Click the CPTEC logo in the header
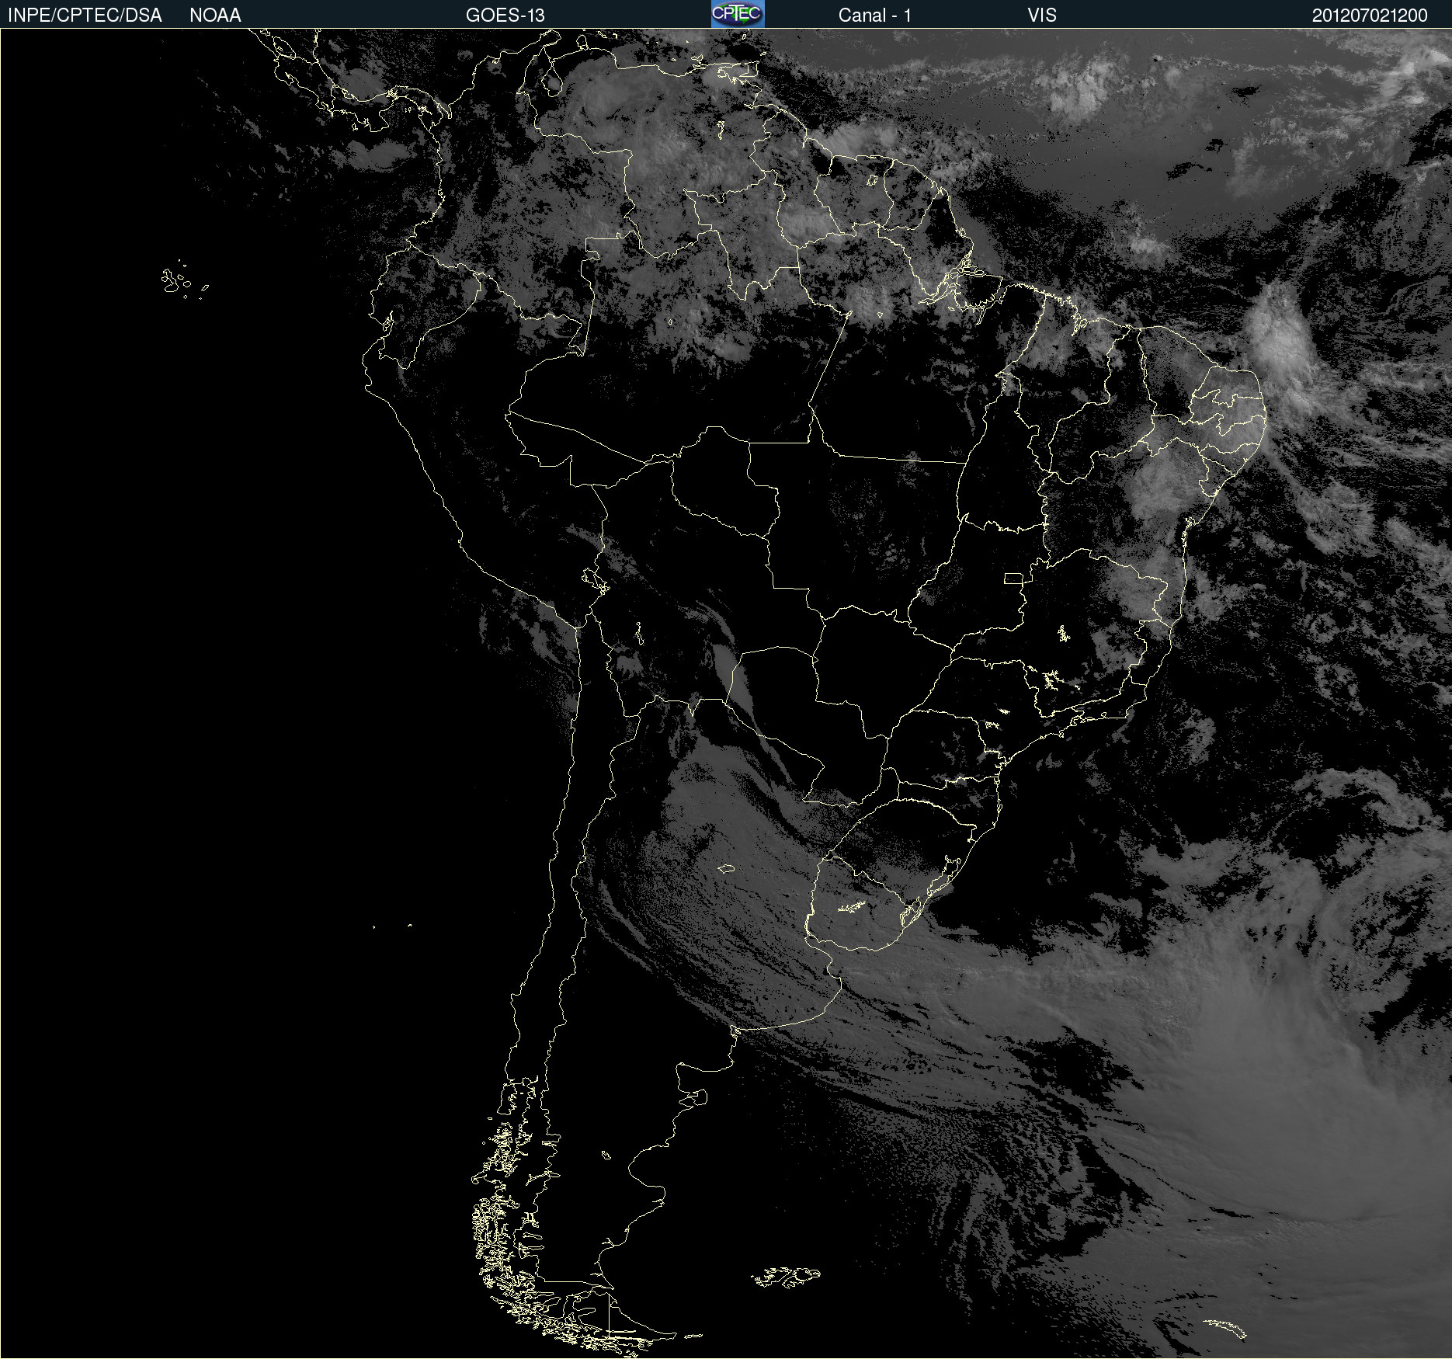This screenshot has height=1359, width=1452. pyautogui.click(x=738, y=14)
